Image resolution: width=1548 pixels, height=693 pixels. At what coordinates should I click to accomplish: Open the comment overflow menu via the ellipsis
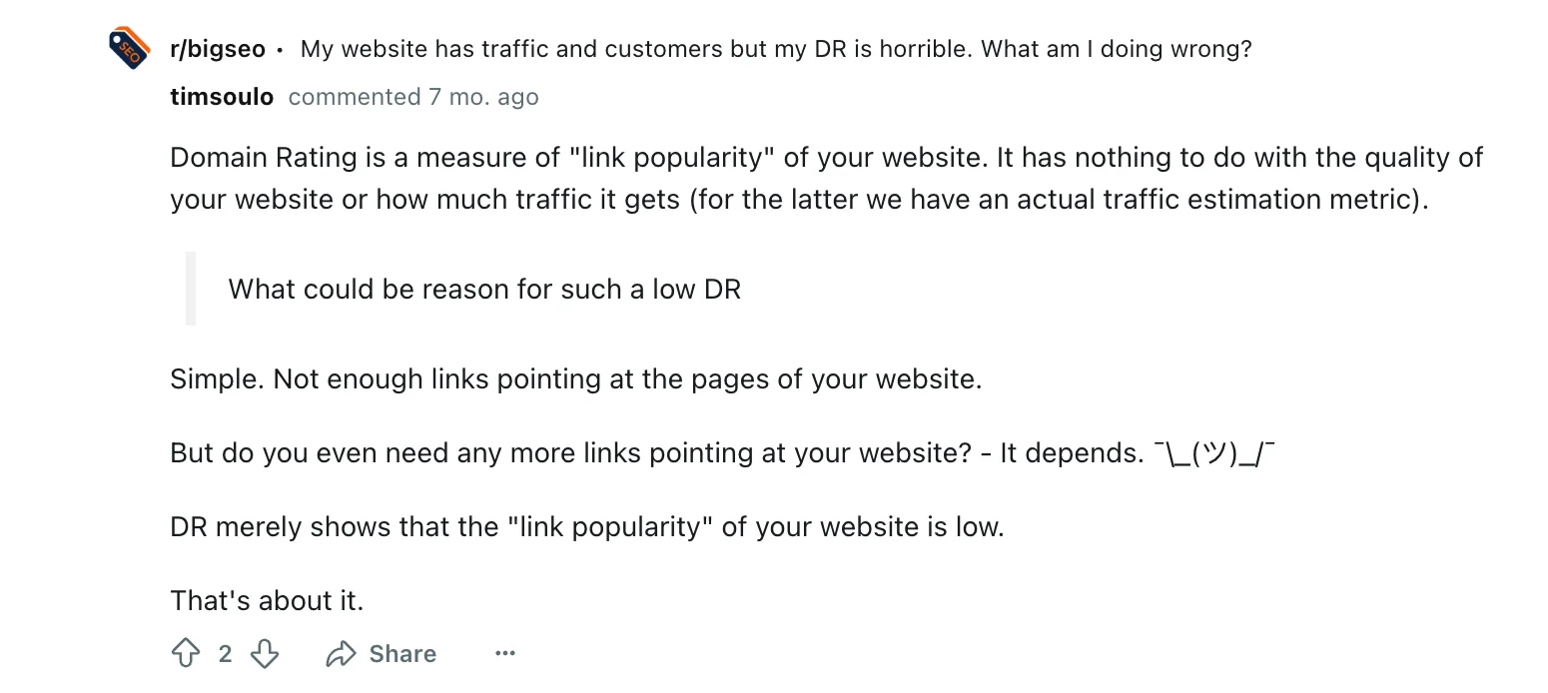(x=505, y=653)
